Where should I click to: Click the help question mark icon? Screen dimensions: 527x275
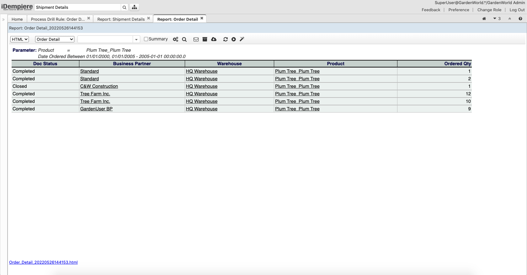[520, 19]
